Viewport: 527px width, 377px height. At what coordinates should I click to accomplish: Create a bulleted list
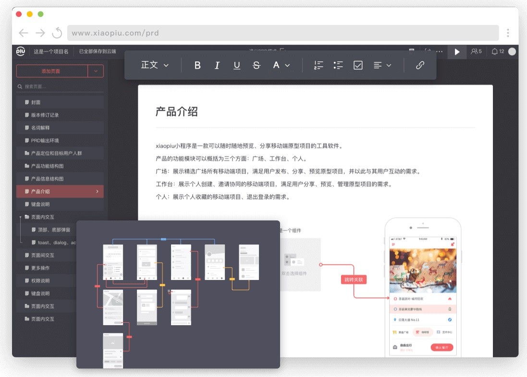point(338,65)
